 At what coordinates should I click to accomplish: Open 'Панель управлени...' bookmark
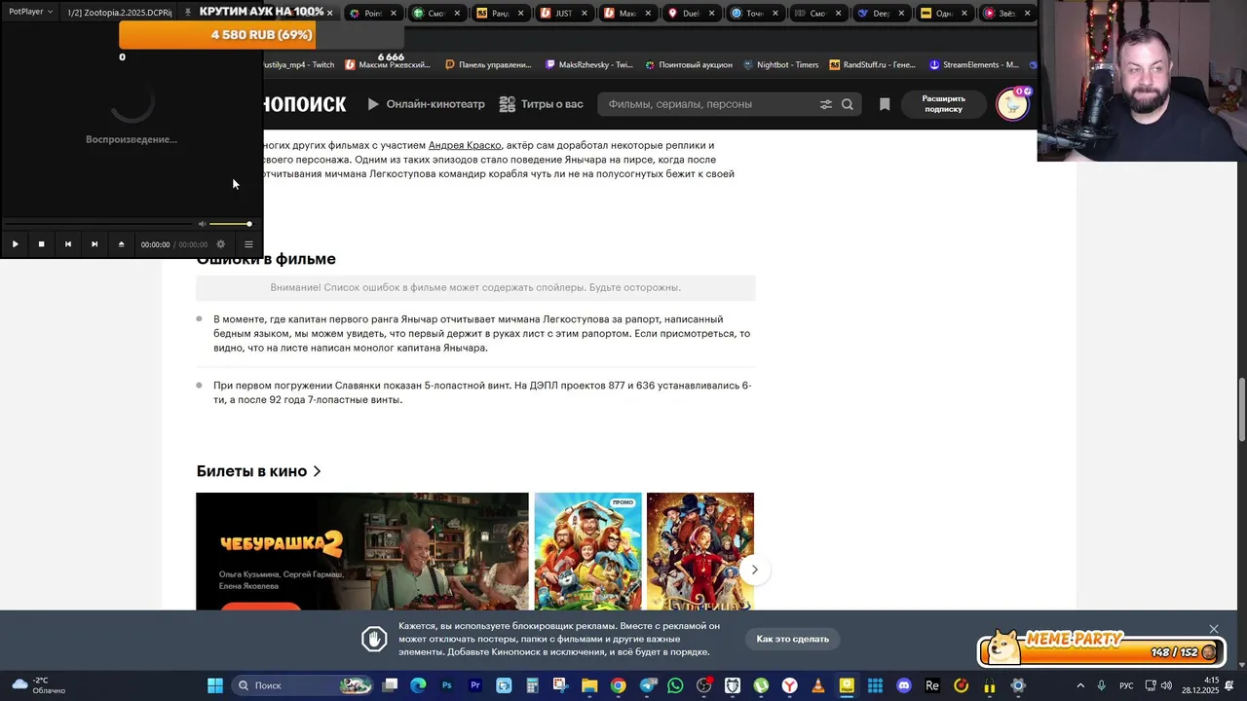coord(488,65)
